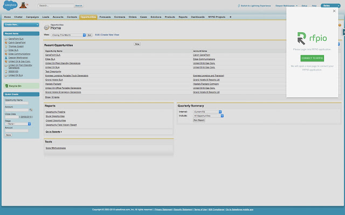Click the Edge Communications recent item icon
345x215 pixels.
(x=6, y=54)
